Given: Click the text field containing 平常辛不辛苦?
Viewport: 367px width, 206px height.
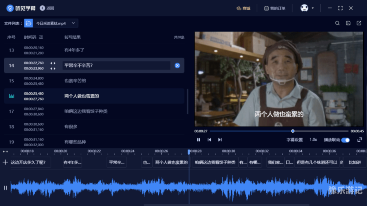Looking at the screenshot, I should click(116, 66).
